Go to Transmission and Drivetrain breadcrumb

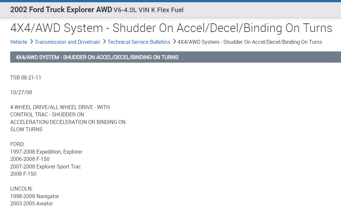[x=67, y=42]
